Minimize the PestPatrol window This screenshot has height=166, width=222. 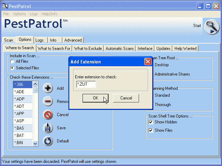(200, 6)
